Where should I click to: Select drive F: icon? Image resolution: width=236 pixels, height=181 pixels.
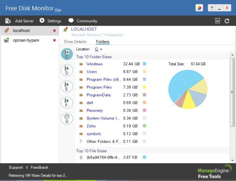coord(67,103)
